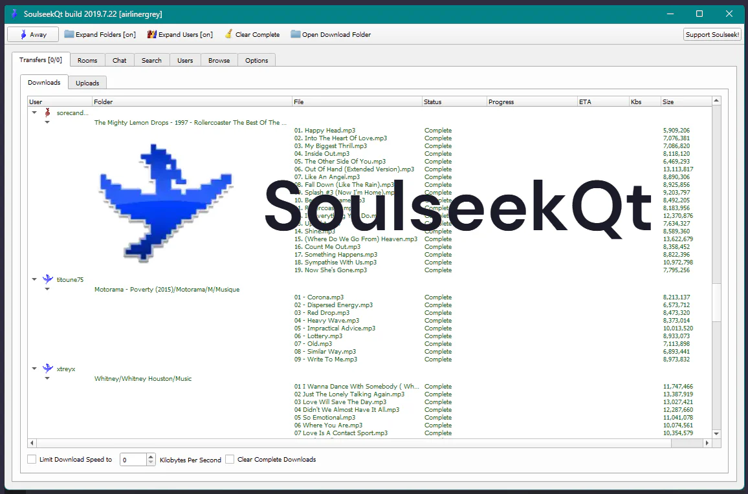This screenshot has height=494, width=748.
Task: Enable Clear Complete Downloads checkbox
Action: pyautogui.click(x=230, y=459)
